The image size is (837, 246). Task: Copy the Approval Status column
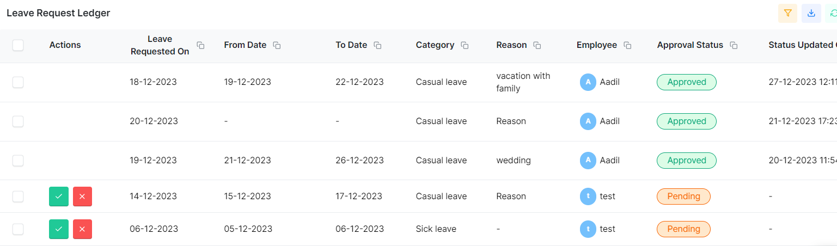[x=734, y=46]
